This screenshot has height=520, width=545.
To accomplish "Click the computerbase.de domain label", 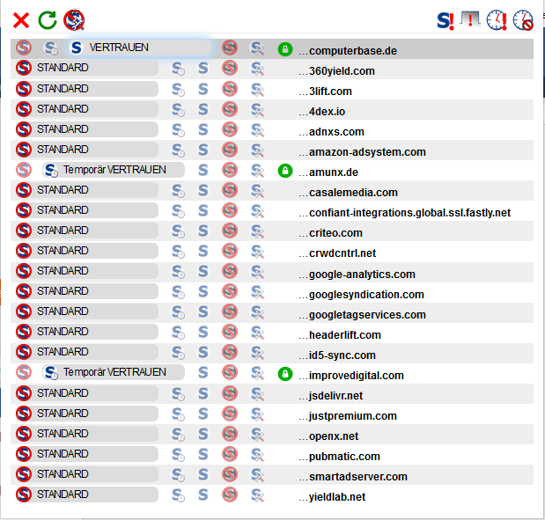I will coord(348,51).
